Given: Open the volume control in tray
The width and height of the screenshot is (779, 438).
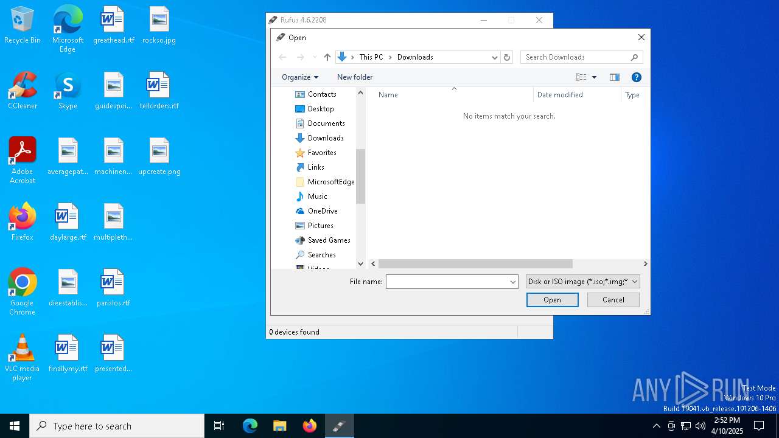Looking at the screenshot, I should pyautogui.click(x=700, y=426).
